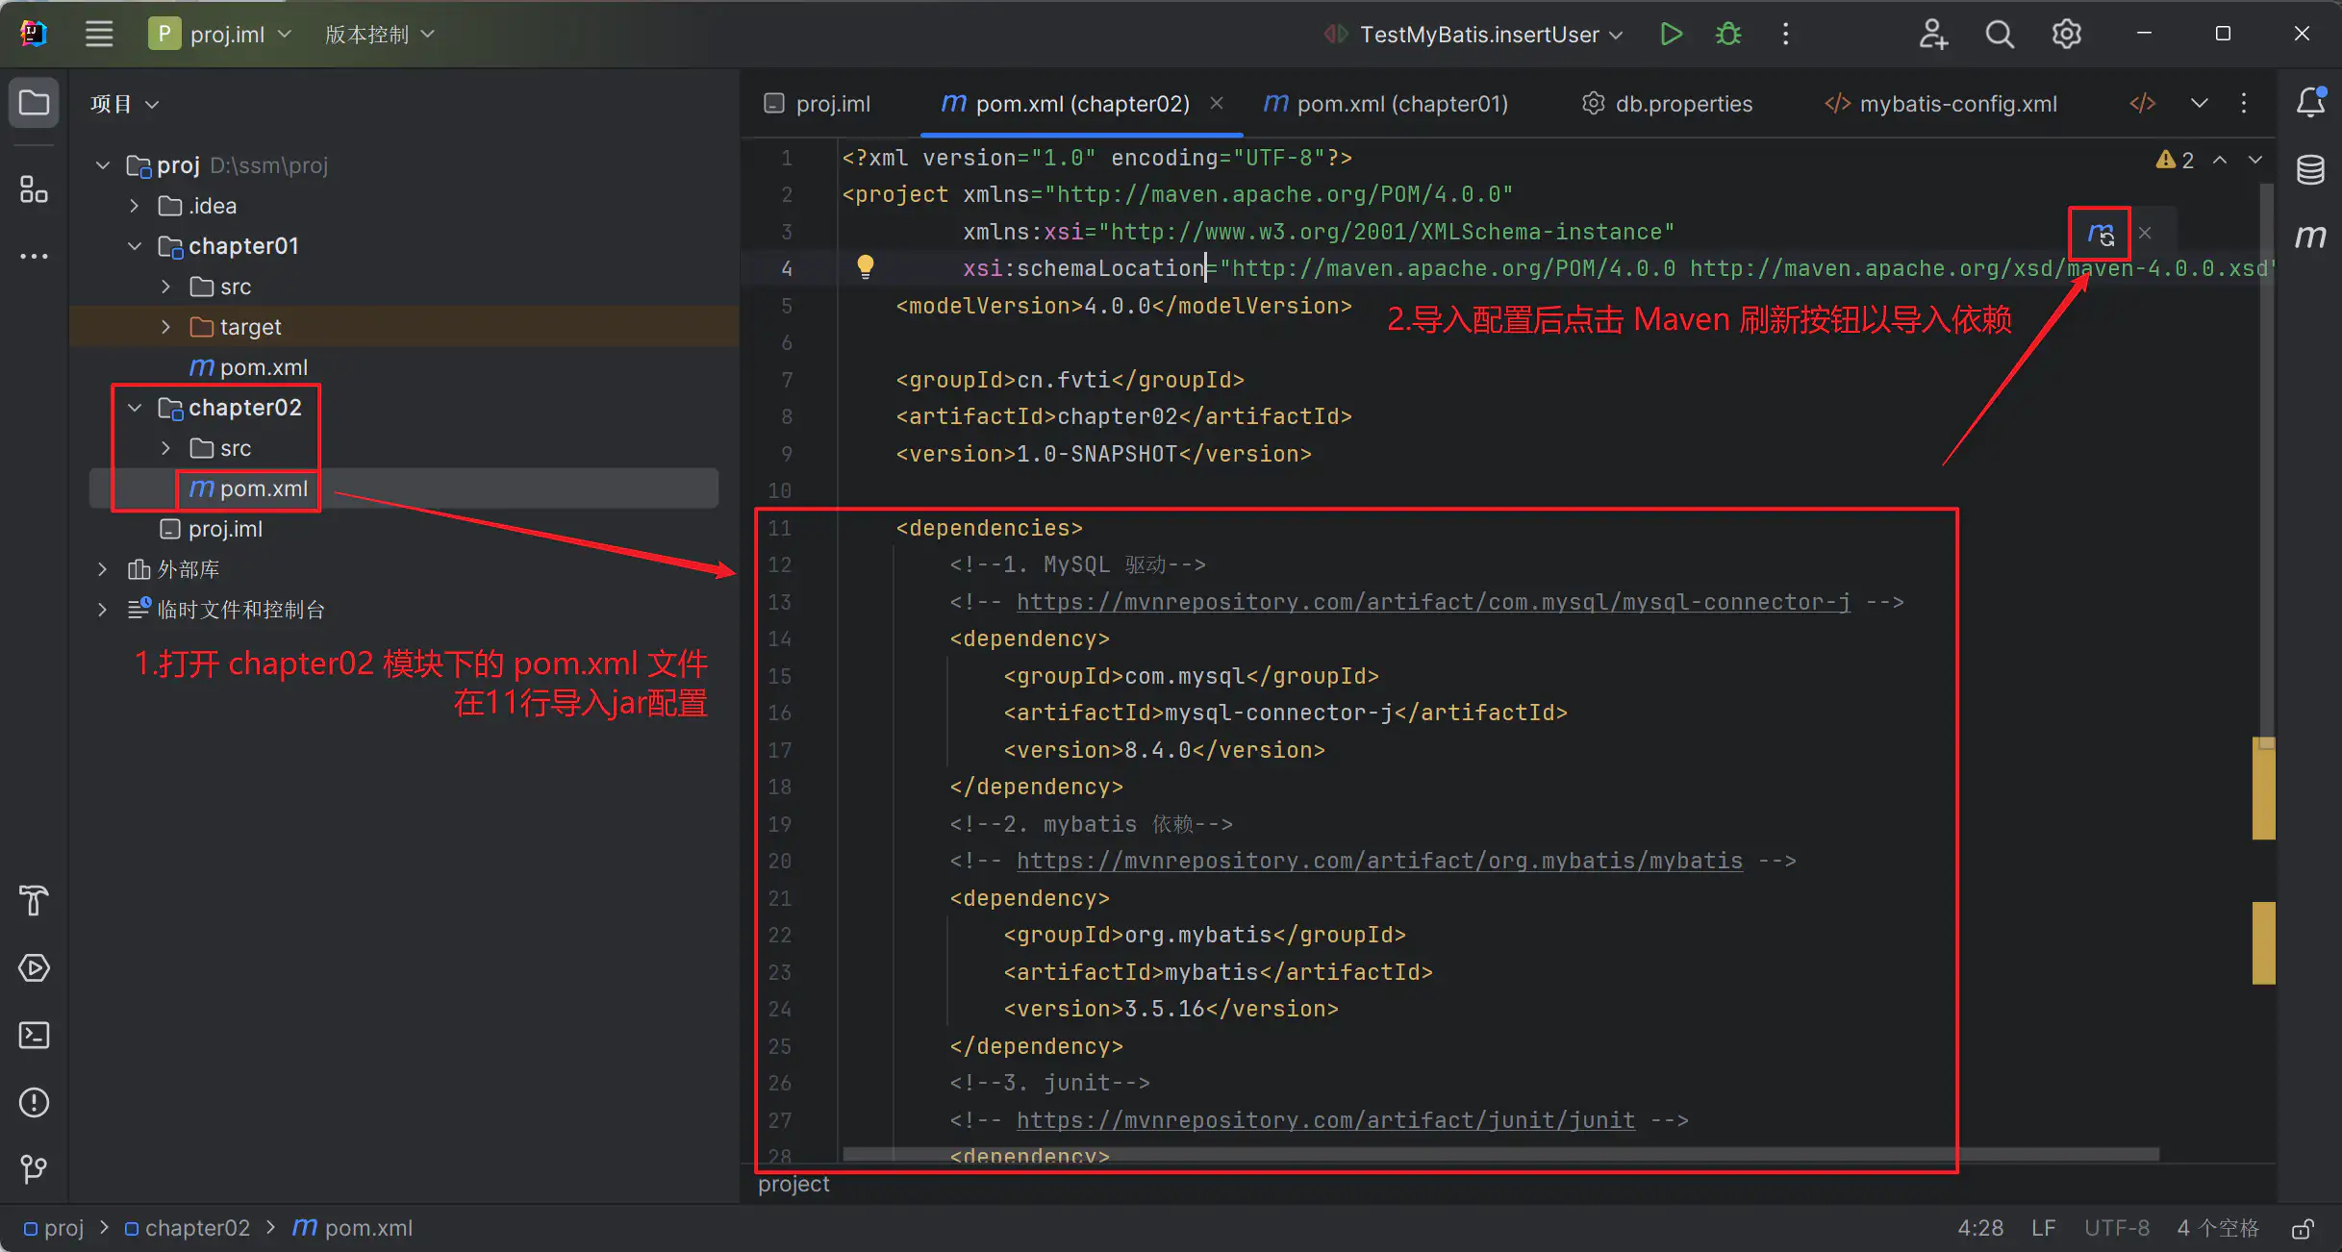Open the Git version control tool window icon

[34, 1169]
